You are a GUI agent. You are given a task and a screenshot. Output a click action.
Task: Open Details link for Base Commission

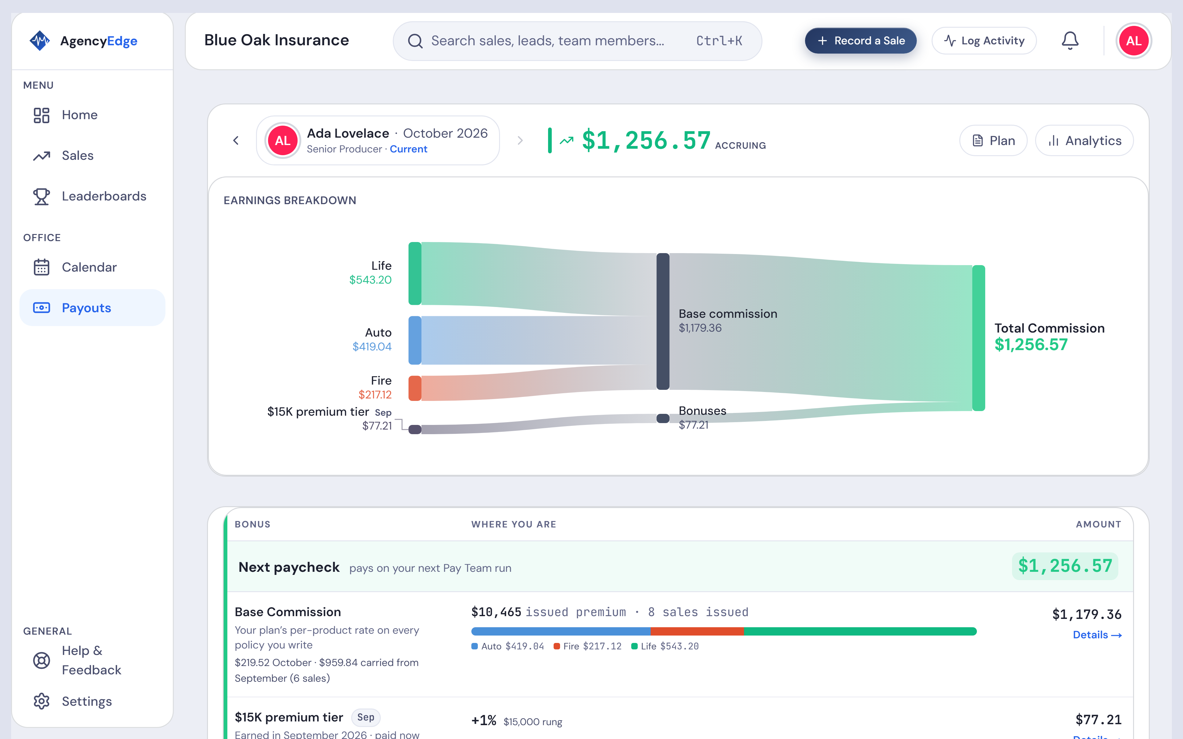(x=1097, y=635)
